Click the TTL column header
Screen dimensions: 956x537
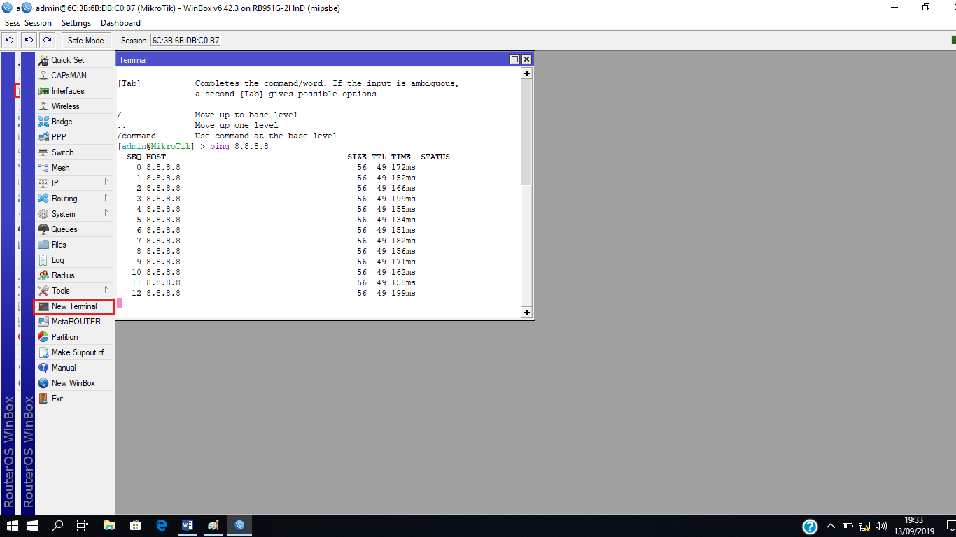(x=379, y=157)
